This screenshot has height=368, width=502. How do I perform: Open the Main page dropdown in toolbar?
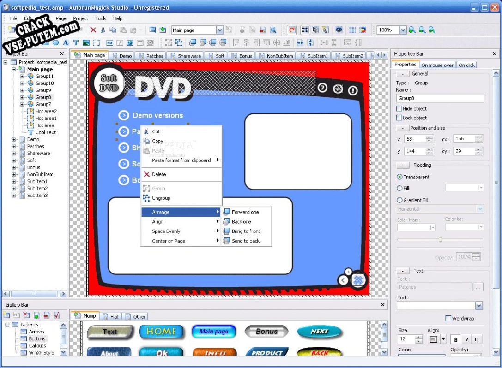click(220, 30)
